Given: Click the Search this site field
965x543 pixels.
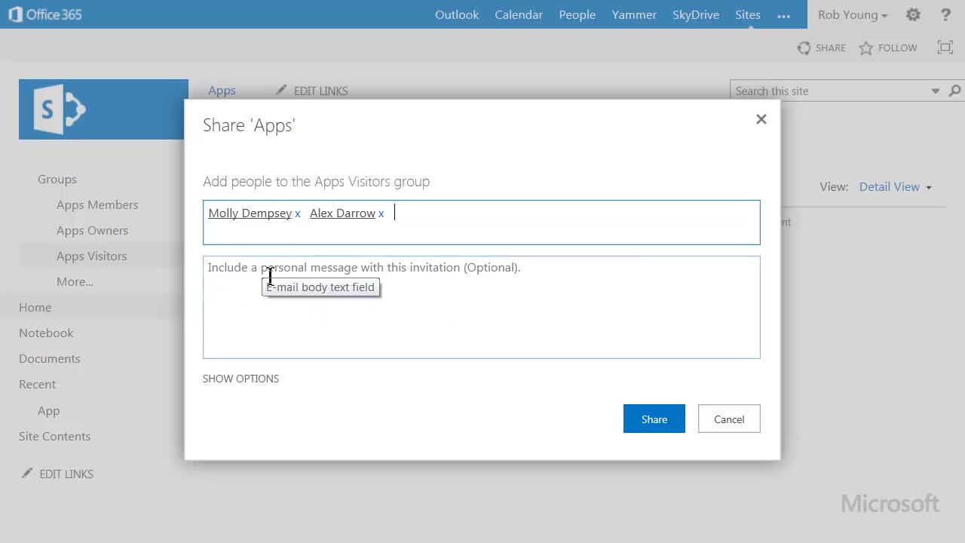Looking at the screenshot, I should coord(829,91).
